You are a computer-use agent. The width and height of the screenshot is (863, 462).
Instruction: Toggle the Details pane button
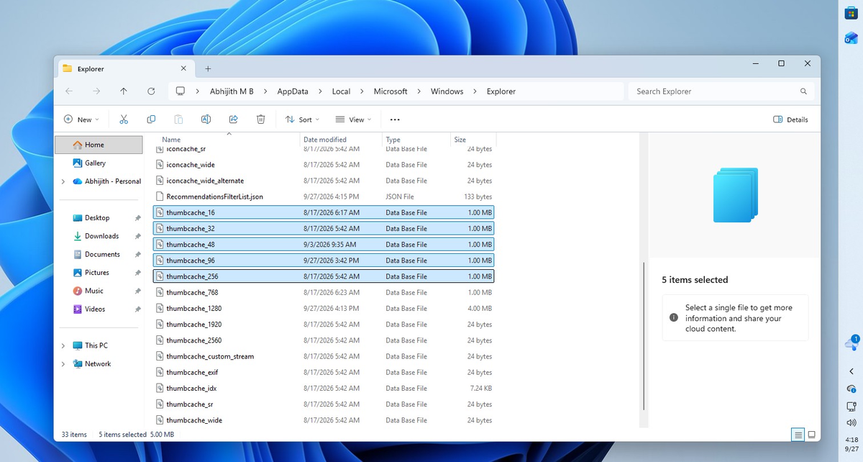790,119
